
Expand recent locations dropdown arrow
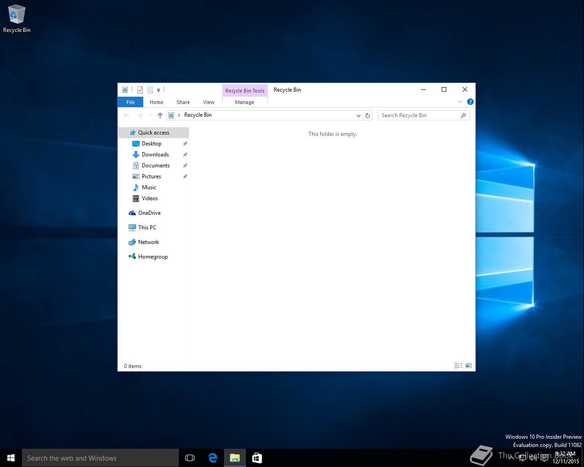tap(151, 115)
